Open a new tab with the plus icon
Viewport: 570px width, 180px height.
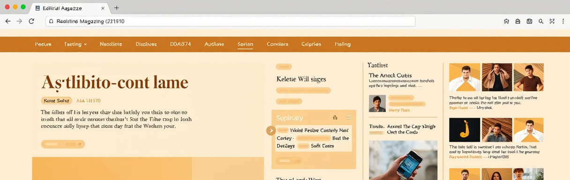[116, 8]
